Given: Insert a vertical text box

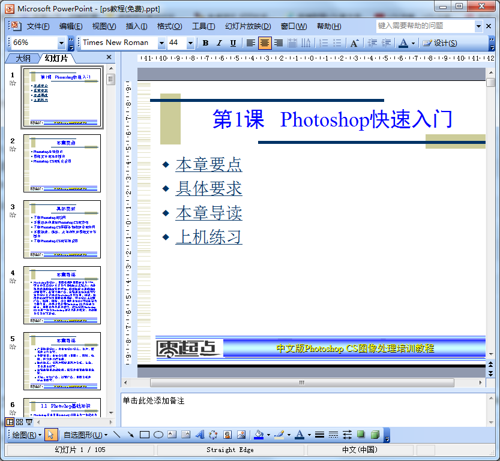Looking at the screenshot, I should click(x=185, y=435).
